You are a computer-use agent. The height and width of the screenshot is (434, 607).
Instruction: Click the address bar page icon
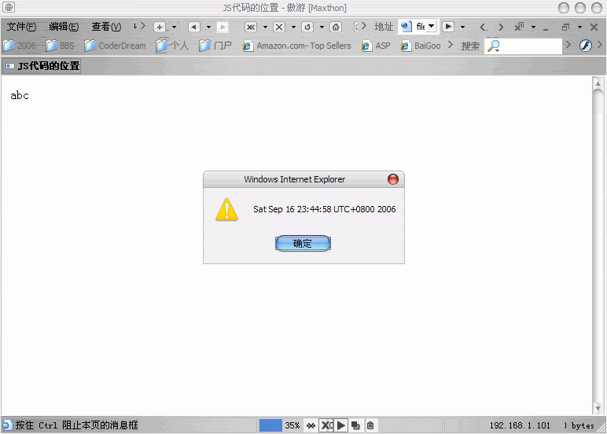tap(406, 26)
